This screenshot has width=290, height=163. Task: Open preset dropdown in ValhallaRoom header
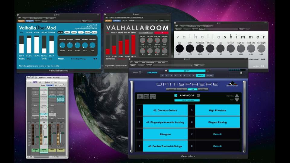pos(143,21)
